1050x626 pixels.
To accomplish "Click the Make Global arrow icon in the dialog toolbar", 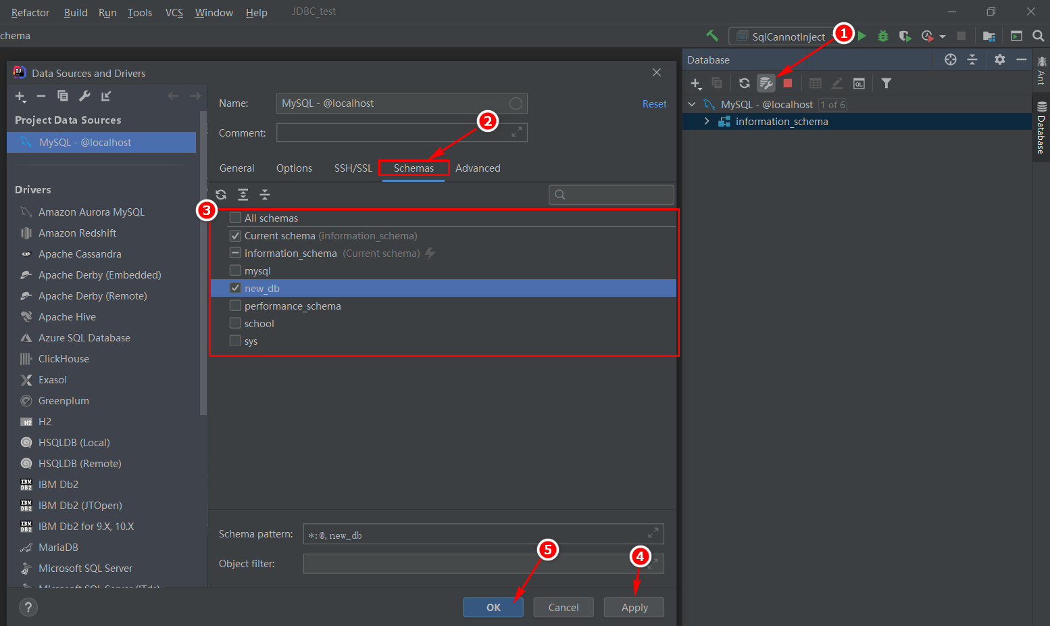I will [x=106, y=96].
